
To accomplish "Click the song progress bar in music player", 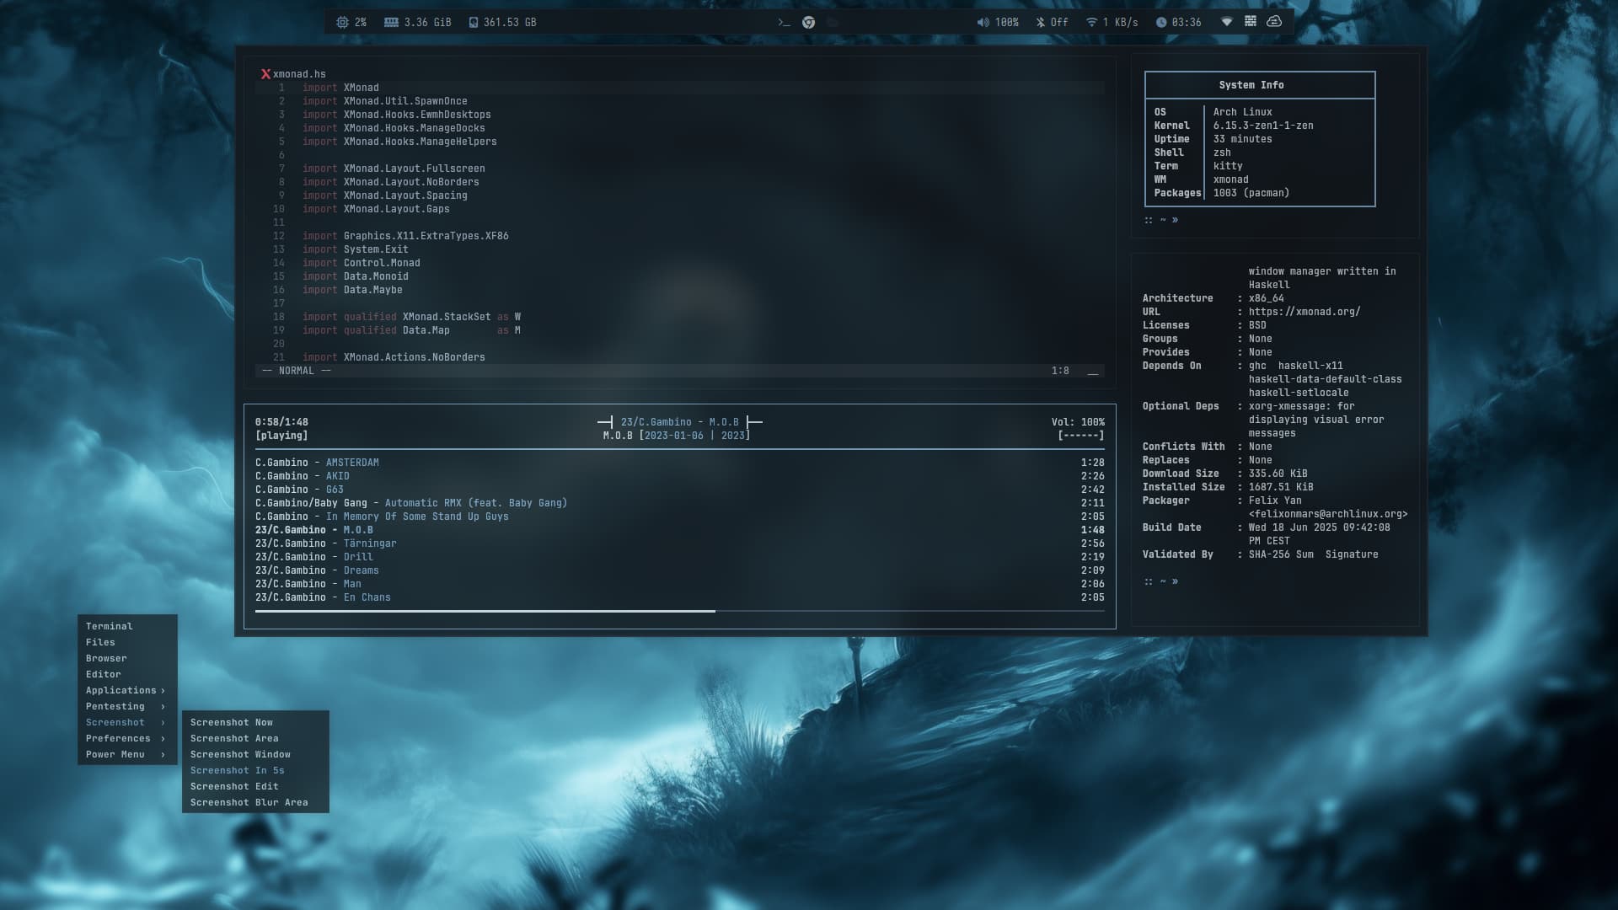I will point(679,611).
